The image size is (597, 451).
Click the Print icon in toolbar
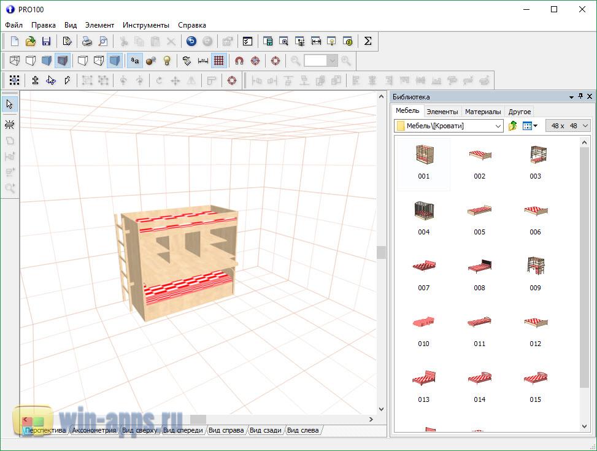(87, 42)
